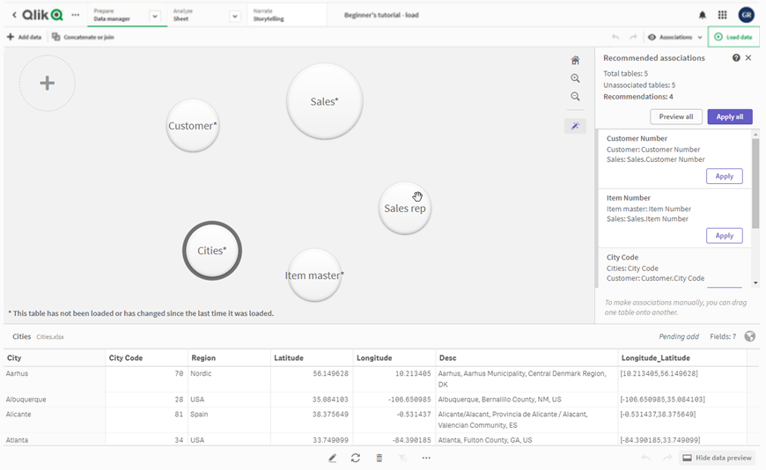The height and width of the screenshot is (470, 766).
Task: Click the redo arrow in bottom bar
Action: [x=667, y=458]
